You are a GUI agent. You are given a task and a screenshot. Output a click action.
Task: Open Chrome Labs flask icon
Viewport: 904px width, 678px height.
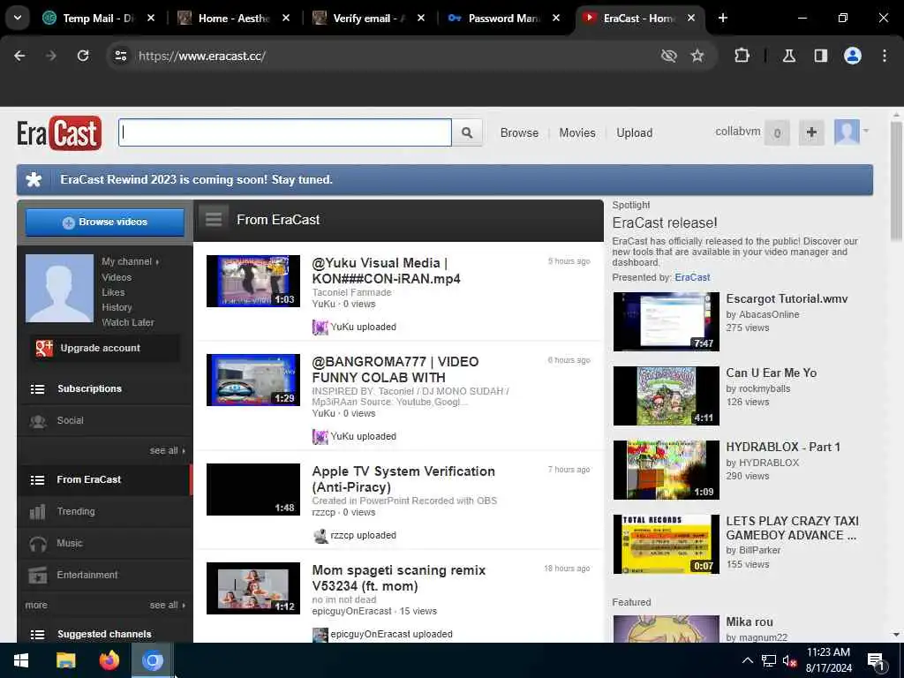pos(789,56)
